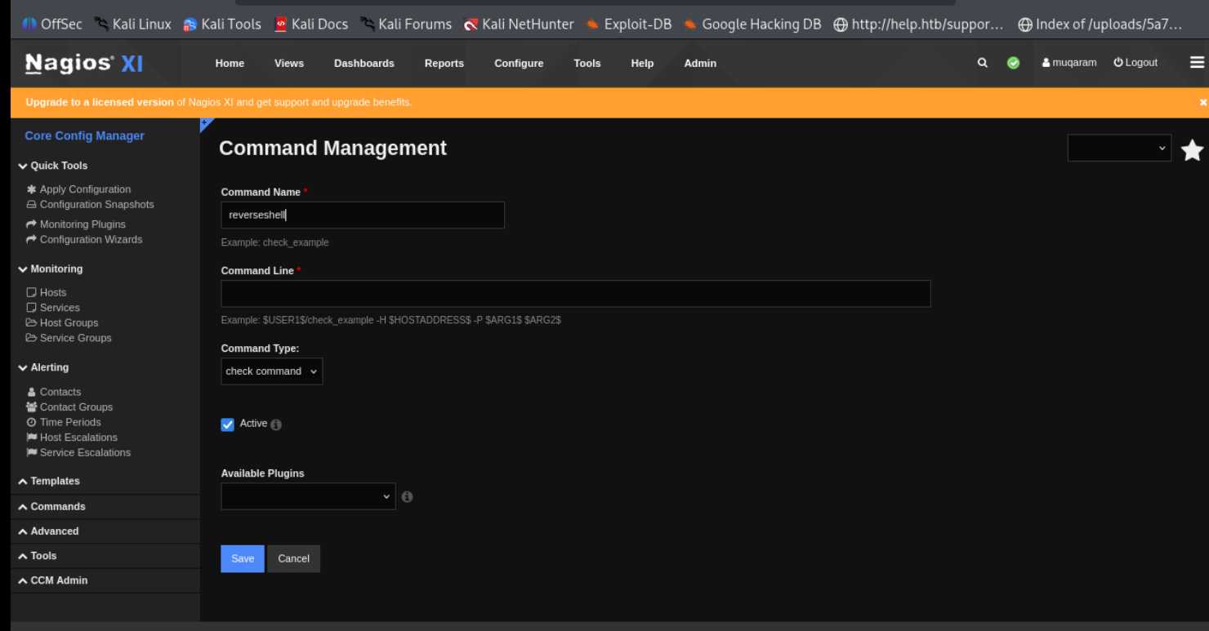The image size is (1209, 631).
Task: Open the Dashboards menu
Action: (x=364, y=63)
